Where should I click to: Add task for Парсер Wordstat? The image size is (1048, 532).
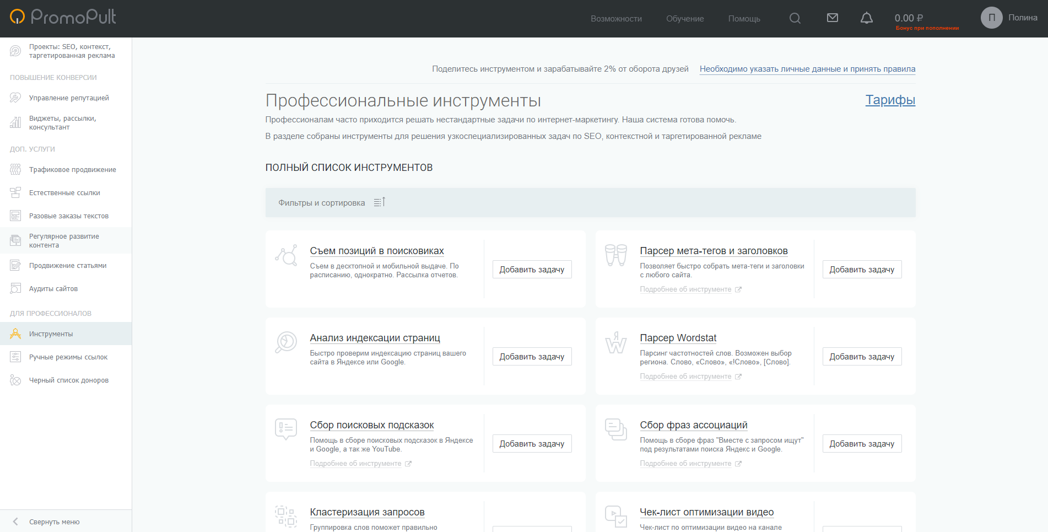tap(862, 357)
